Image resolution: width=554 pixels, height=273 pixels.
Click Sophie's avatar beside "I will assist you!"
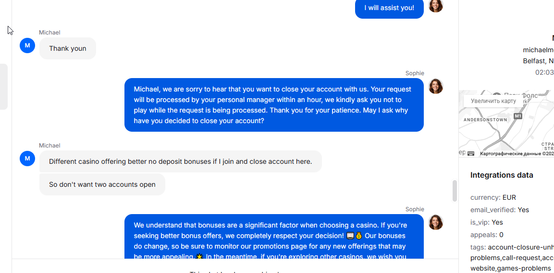click(436, 6)
